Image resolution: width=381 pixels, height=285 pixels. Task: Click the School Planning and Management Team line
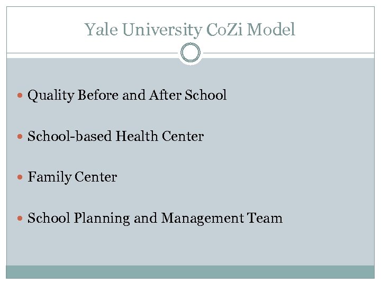coord(155,218)
